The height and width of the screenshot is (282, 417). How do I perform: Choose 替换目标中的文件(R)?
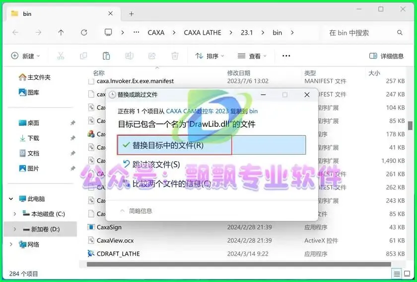(211, 145)
